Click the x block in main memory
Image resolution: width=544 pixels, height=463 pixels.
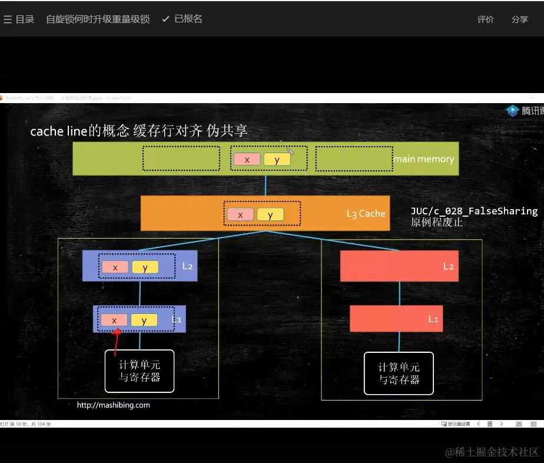point(247,160)
